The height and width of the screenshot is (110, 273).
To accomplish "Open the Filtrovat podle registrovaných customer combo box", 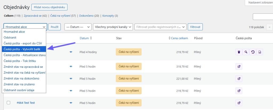I will (160, 27).
